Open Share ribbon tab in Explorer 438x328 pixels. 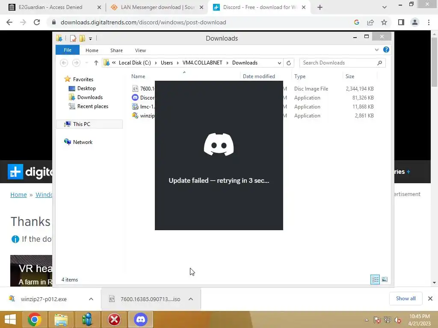pos(116,50)
